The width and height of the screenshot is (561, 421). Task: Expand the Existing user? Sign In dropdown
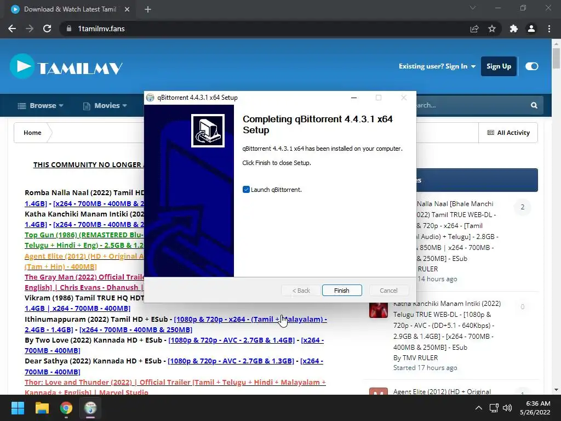click(437, 66)
